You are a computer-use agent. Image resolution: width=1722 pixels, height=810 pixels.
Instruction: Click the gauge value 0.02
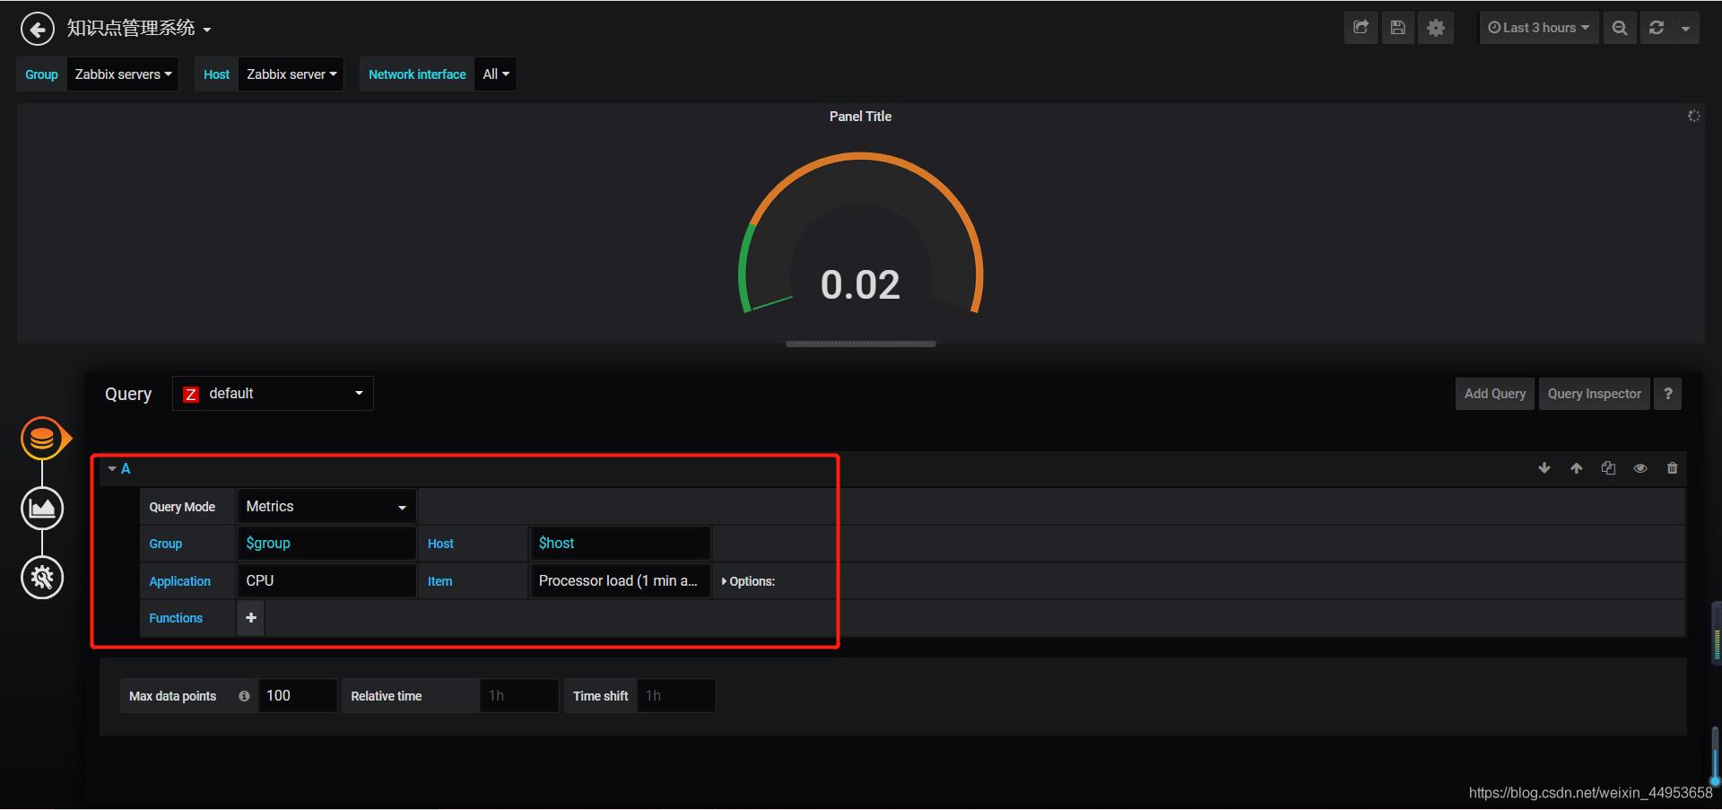coord(860,285)
